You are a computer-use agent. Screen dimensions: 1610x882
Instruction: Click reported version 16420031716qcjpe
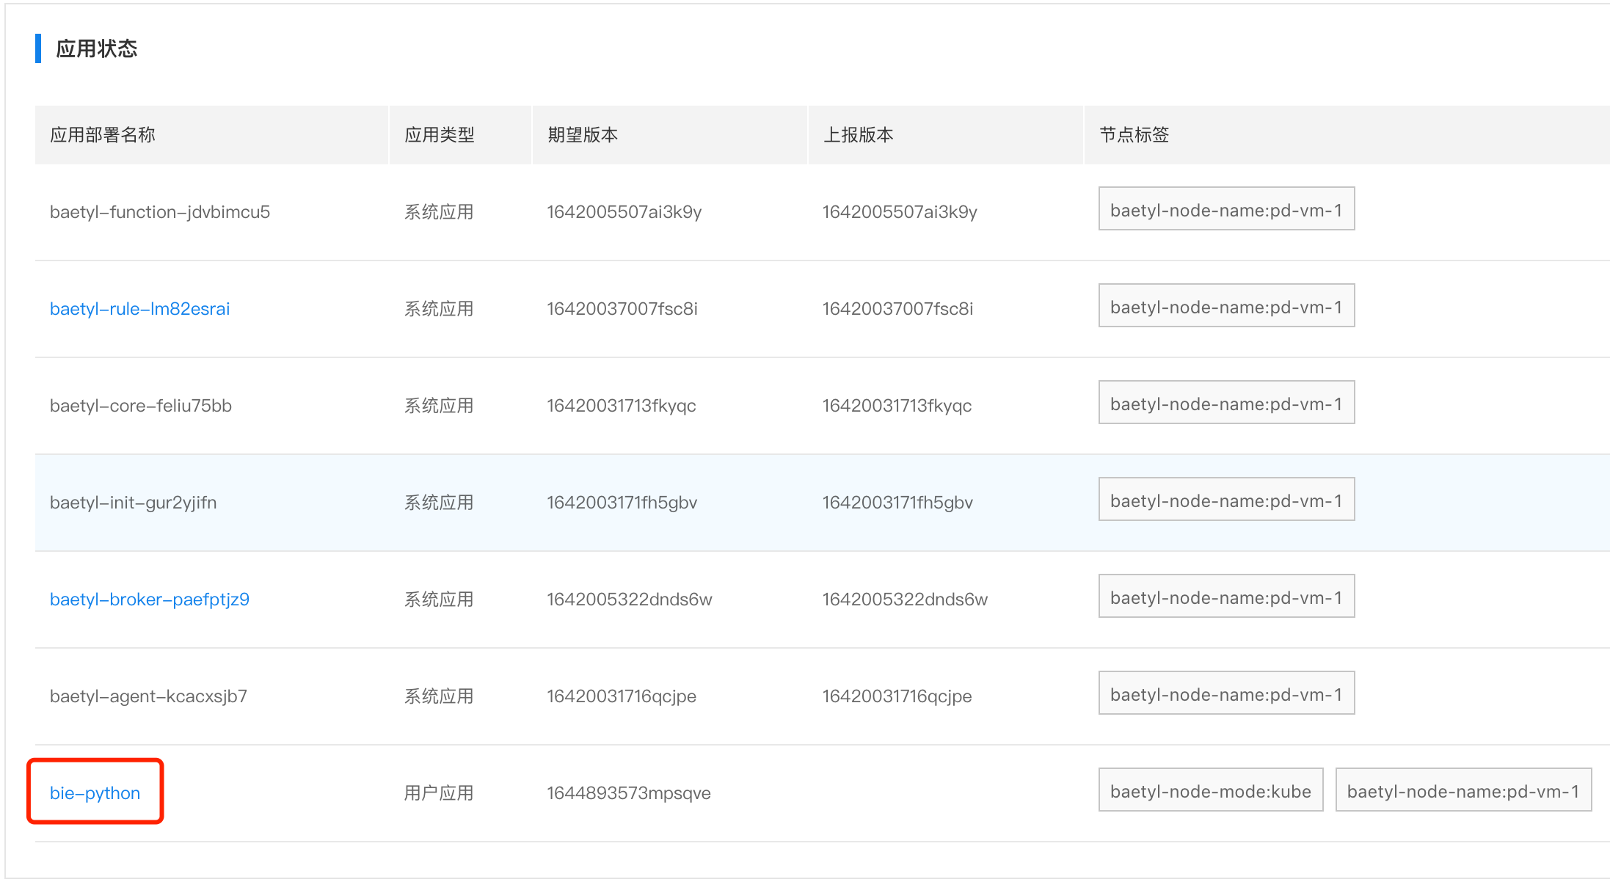point(897,696)
